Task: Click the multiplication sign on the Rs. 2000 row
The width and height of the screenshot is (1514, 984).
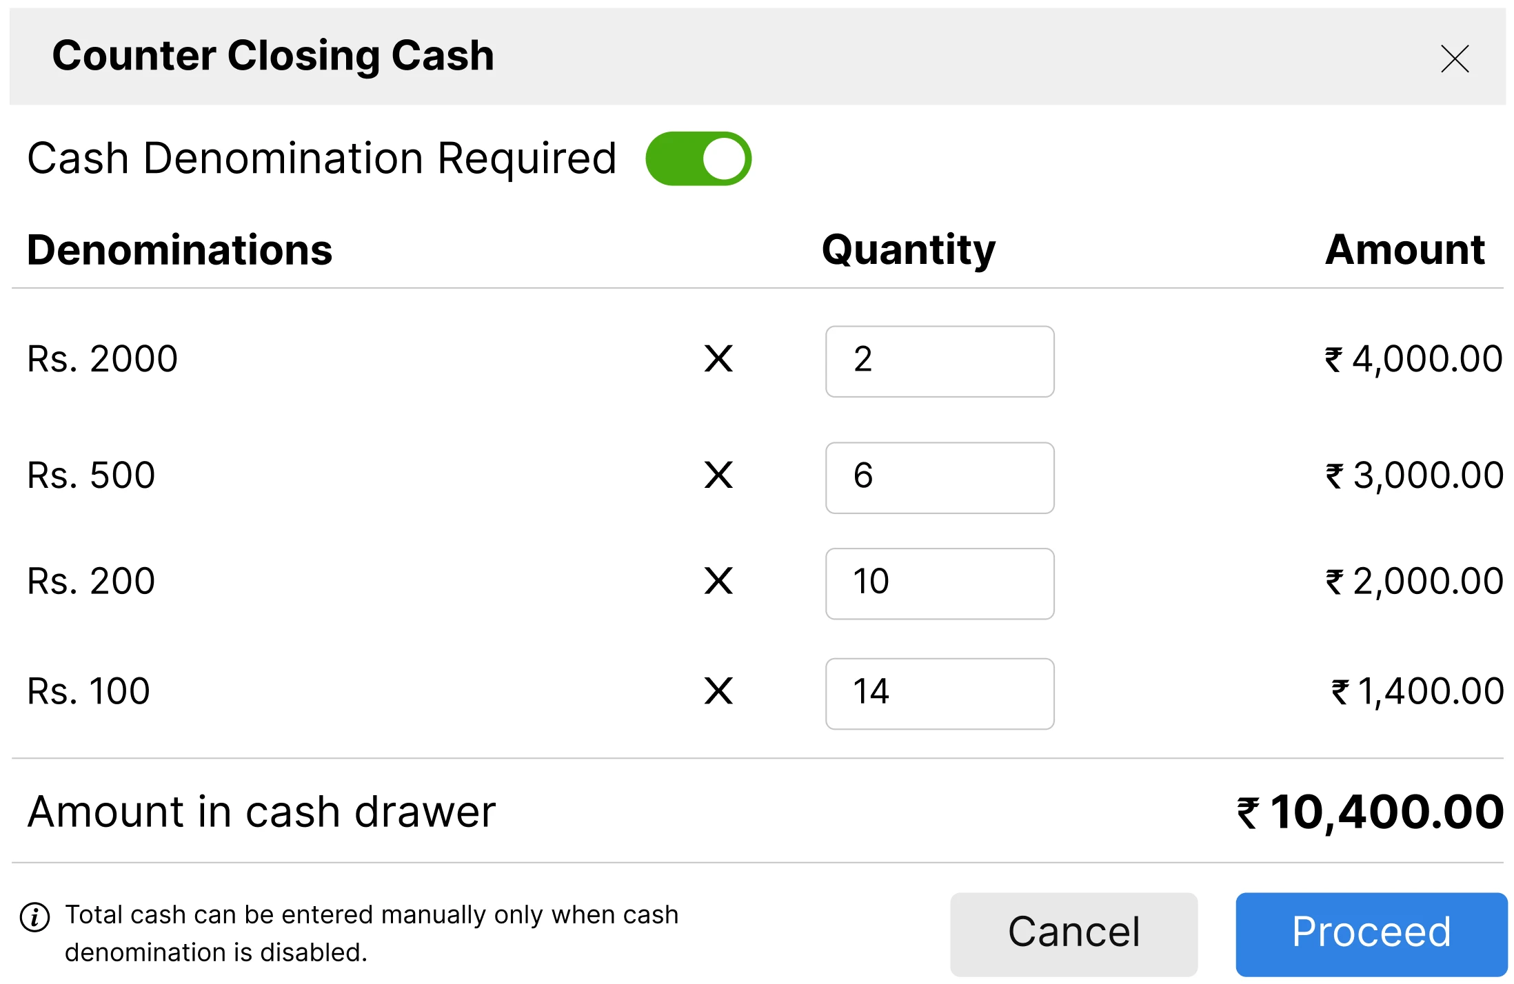Action: click(719, 360)
